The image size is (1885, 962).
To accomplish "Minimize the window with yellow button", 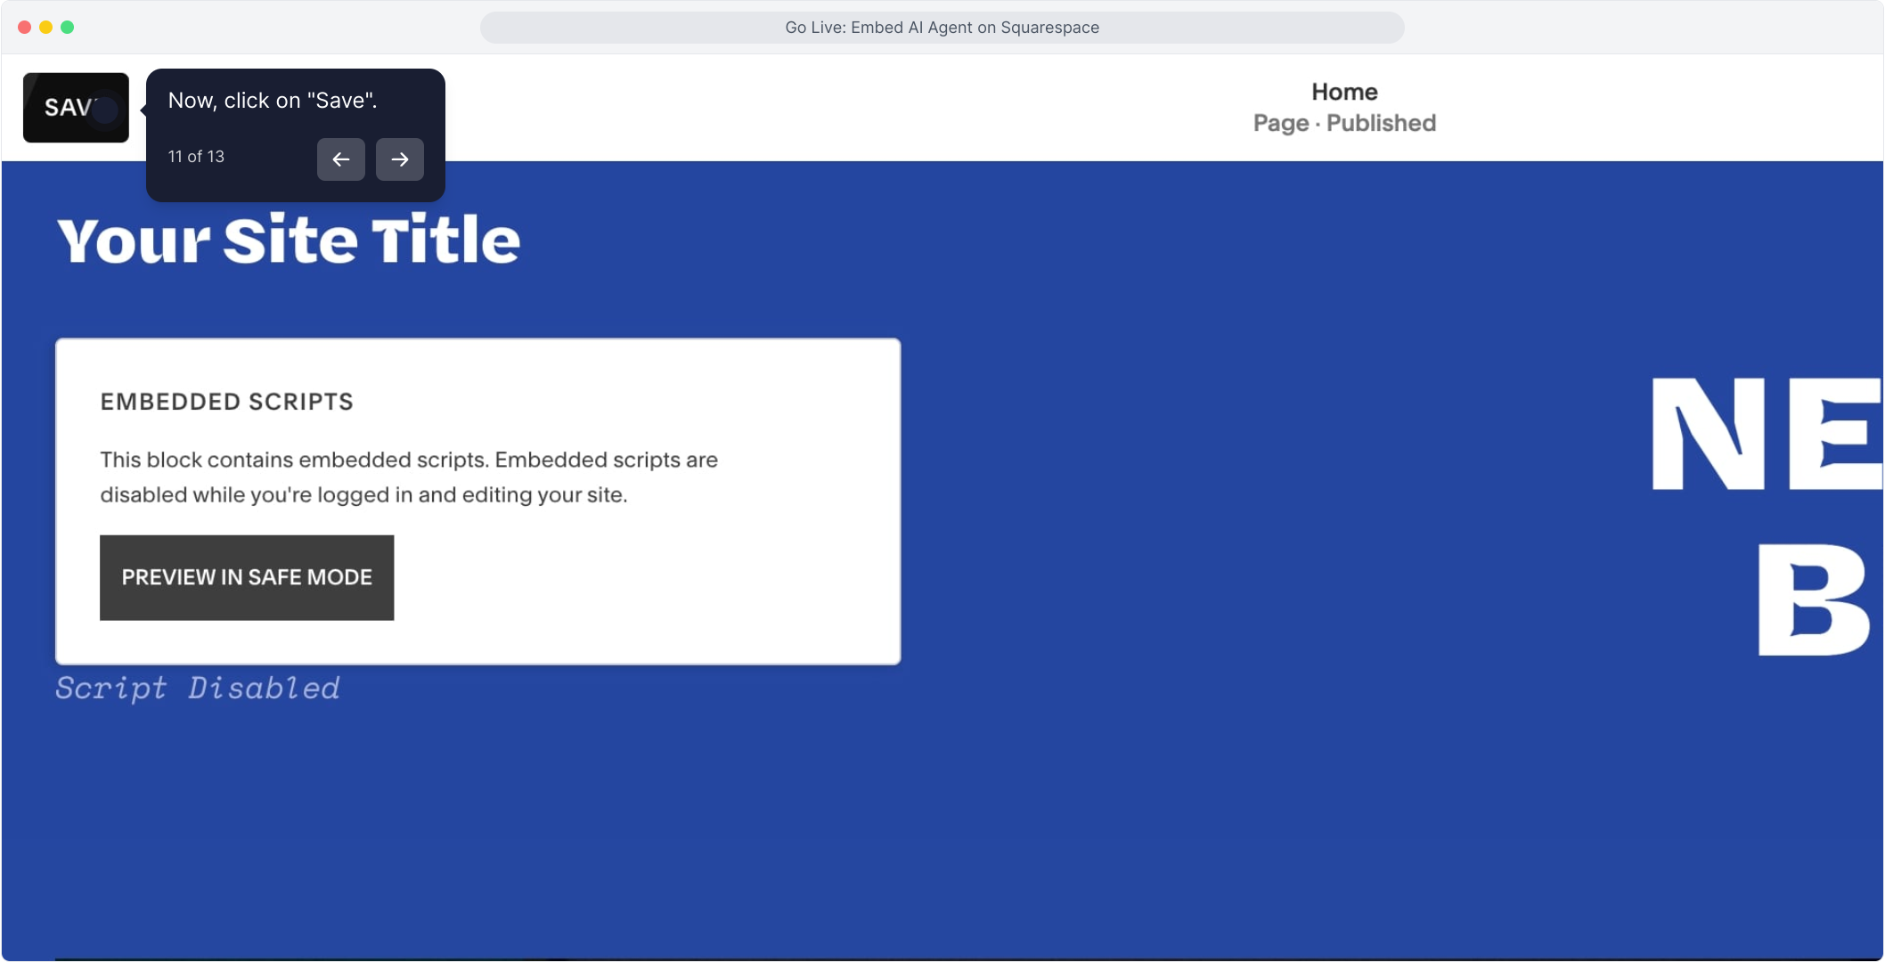I will pos(45,28).
